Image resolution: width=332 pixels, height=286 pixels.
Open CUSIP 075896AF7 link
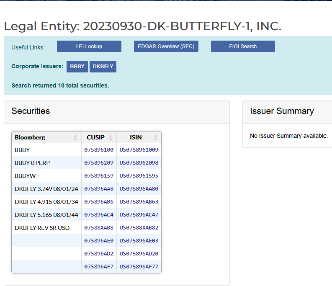click(99, 266)
